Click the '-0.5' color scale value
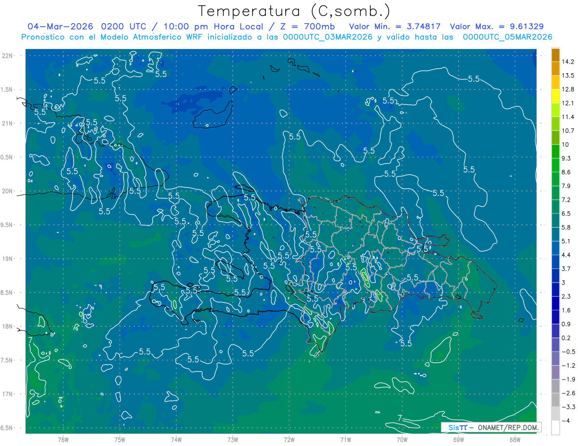This screenshot has height=446, width=578. click(x=568, y=351)
